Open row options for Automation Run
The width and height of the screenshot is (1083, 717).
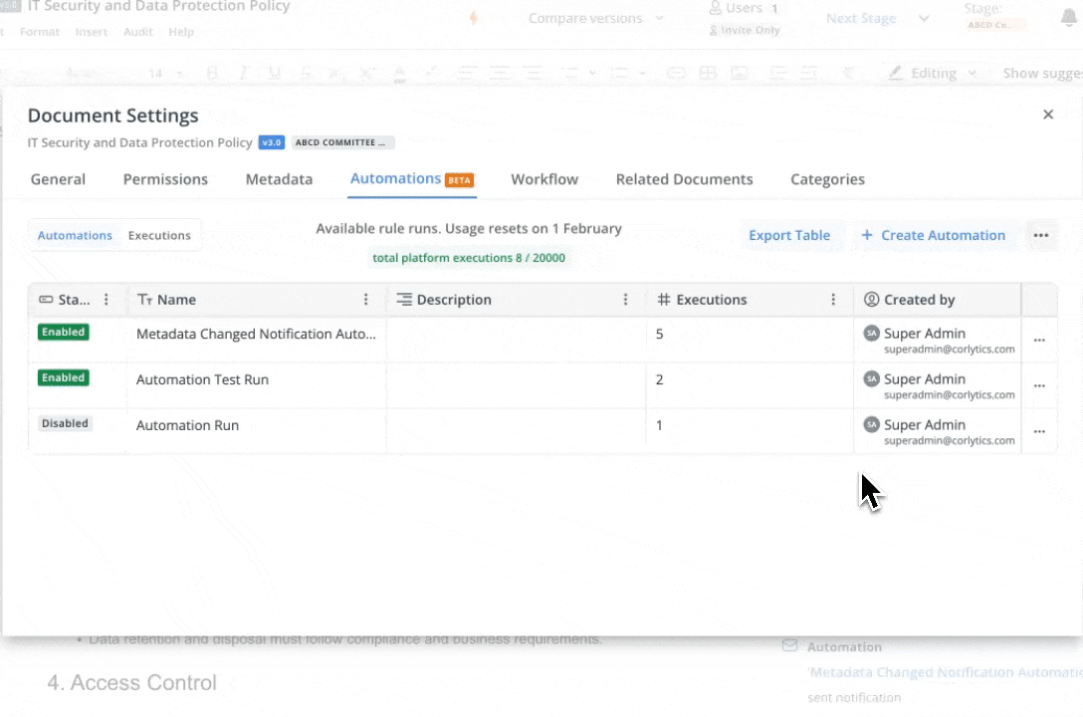point(1039,432)
